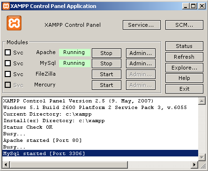Click the orange XAMPP logo icon
This screenshot has width=208, height=171.
[x=14, y=23]
